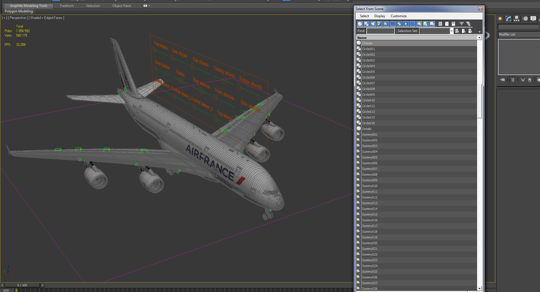
Task: Click the Display Frozen Objects icon
Action: [425, 24]
